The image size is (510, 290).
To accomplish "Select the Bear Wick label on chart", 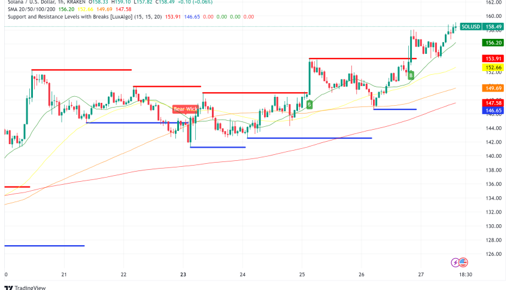I will coord(185,109).
